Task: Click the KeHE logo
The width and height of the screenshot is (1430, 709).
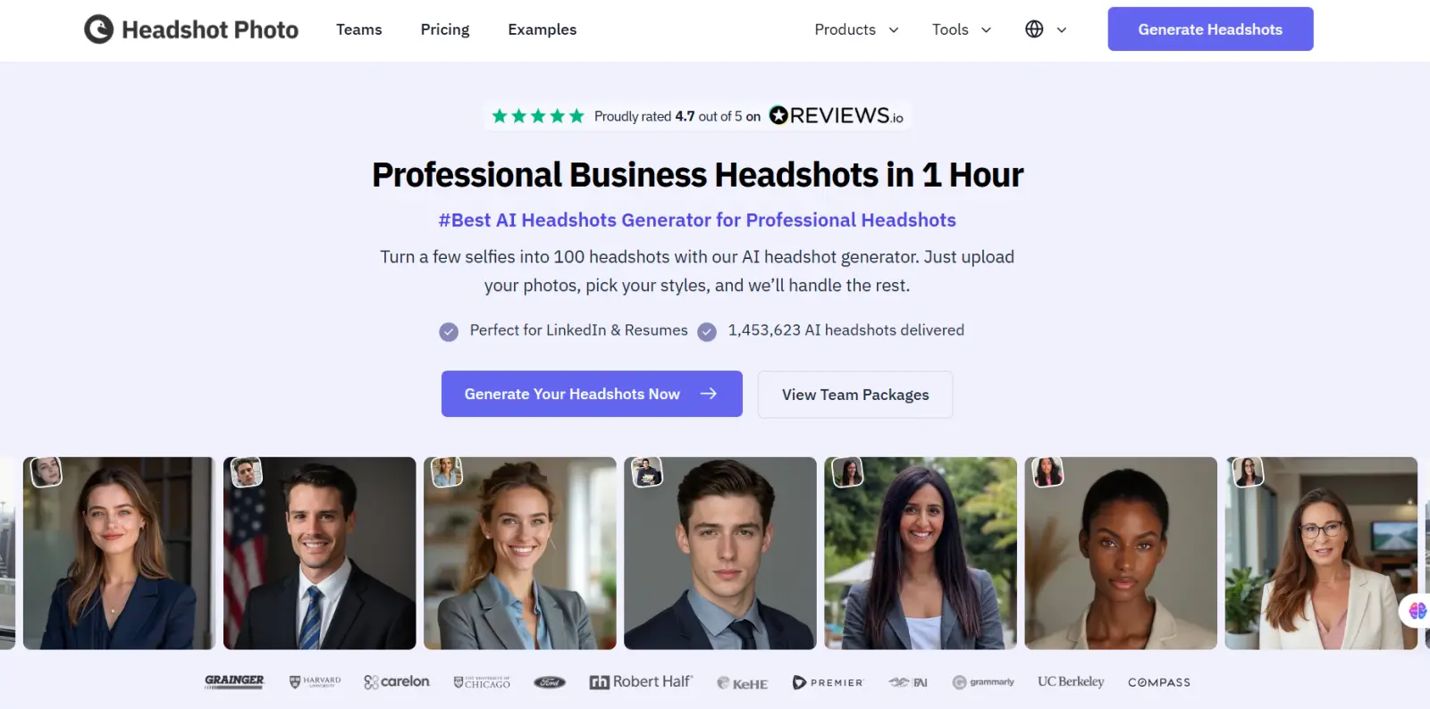Action: click(743, 683)
